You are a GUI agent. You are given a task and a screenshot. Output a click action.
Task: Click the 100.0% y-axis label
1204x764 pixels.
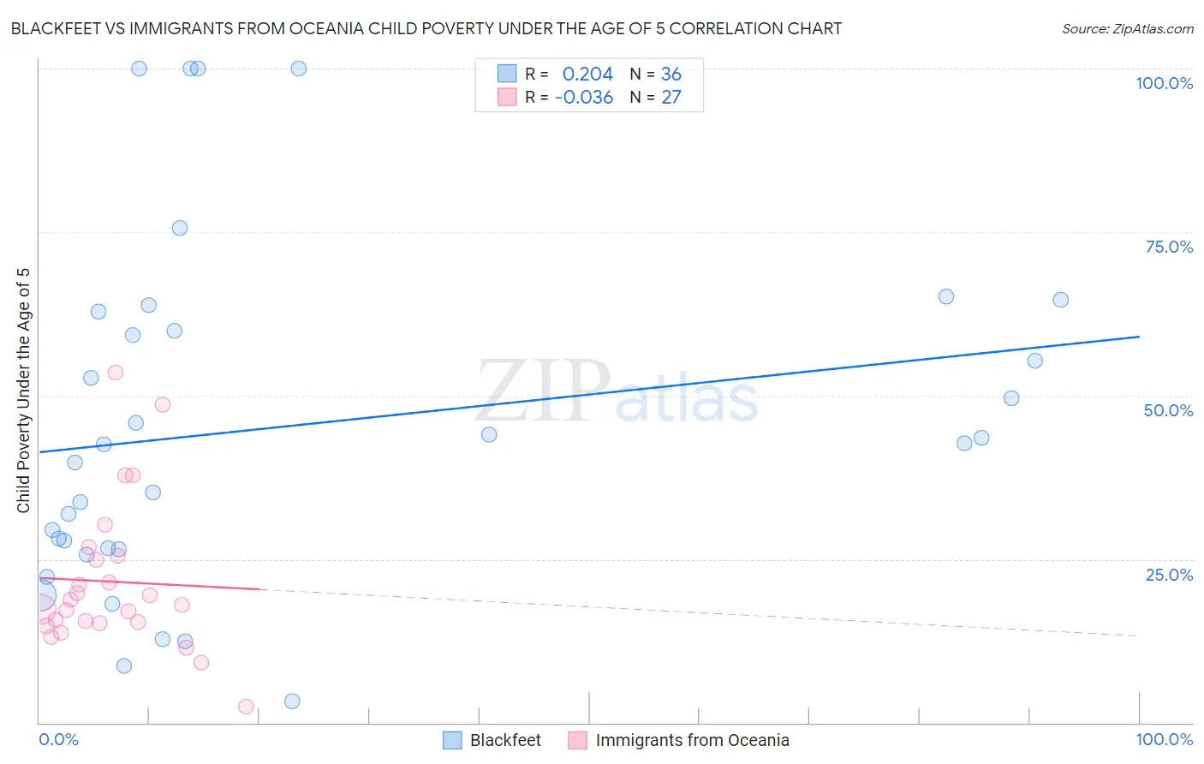pos(1164,83)
